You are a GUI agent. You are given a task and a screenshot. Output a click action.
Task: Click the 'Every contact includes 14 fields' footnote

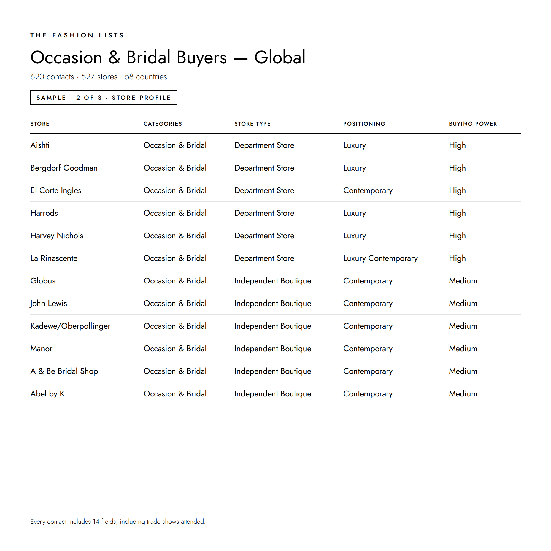118,522
